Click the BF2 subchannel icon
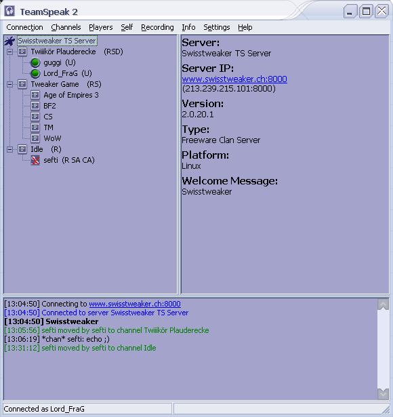The height and width of the screenshot is (417, 393). pos(35,106)
